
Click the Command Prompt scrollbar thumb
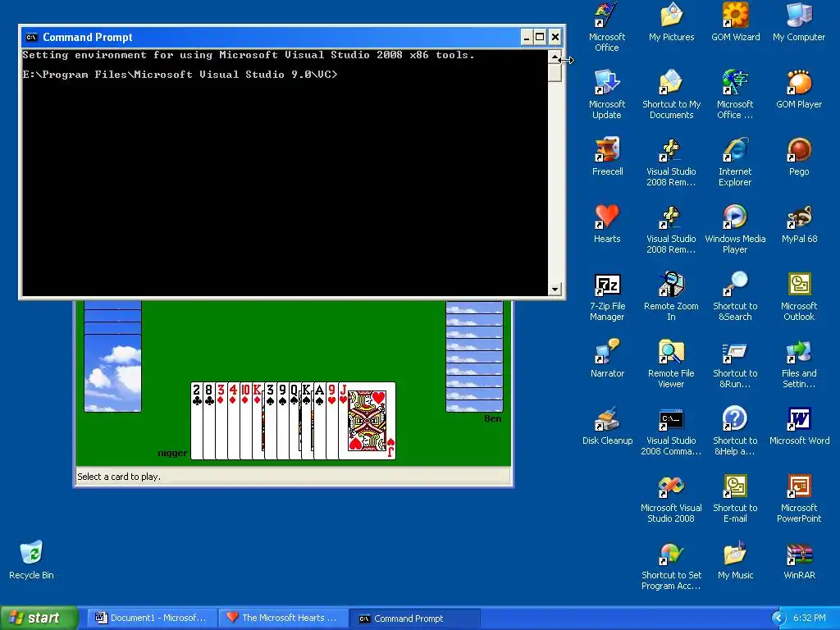[x=555, y=72]
